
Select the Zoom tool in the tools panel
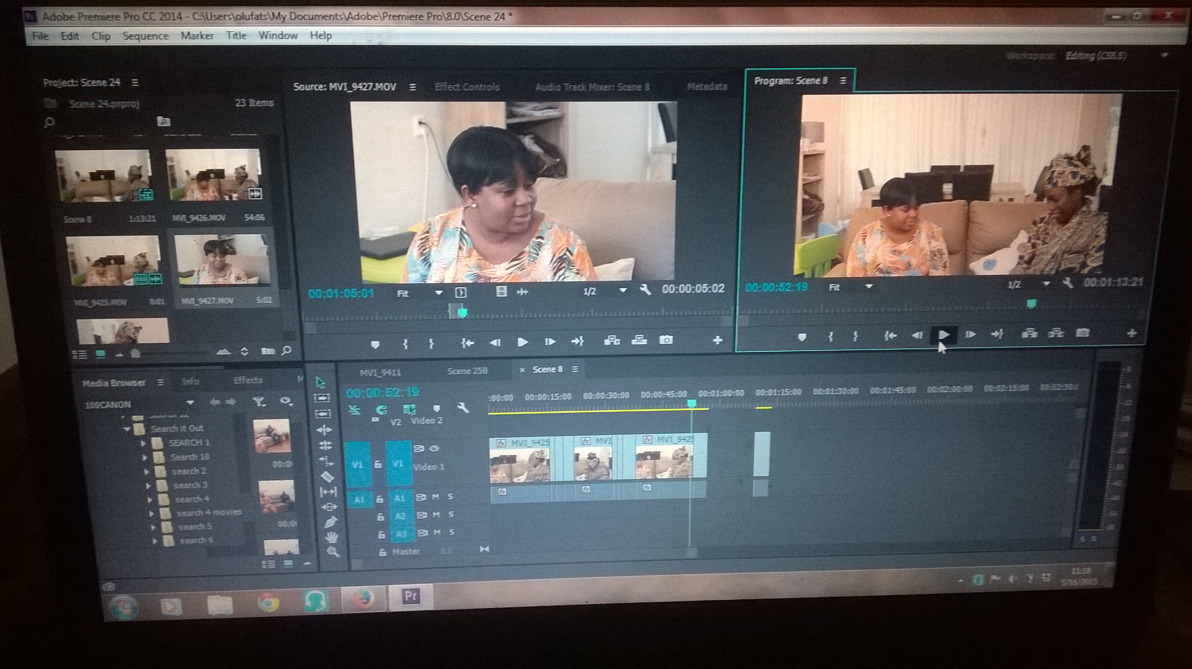point(332,551)
